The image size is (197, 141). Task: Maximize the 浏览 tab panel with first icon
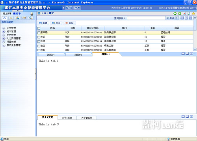click(x=183, y=54)
